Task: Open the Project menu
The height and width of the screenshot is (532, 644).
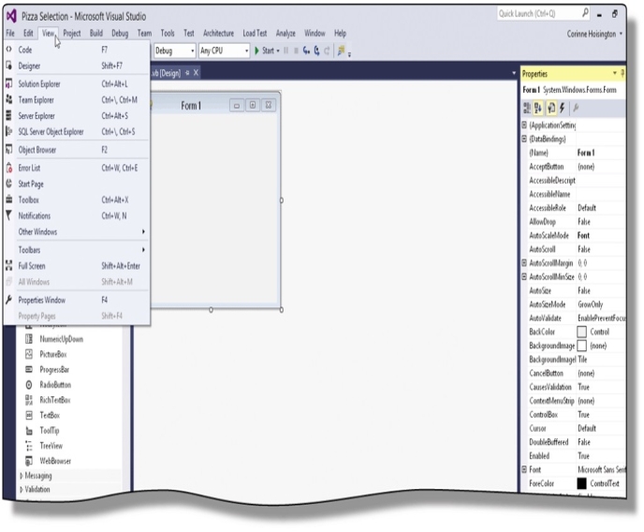Action: (72, 34)
